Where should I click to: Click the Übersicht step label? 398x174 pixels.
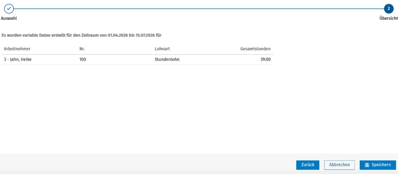click(389, 18)
